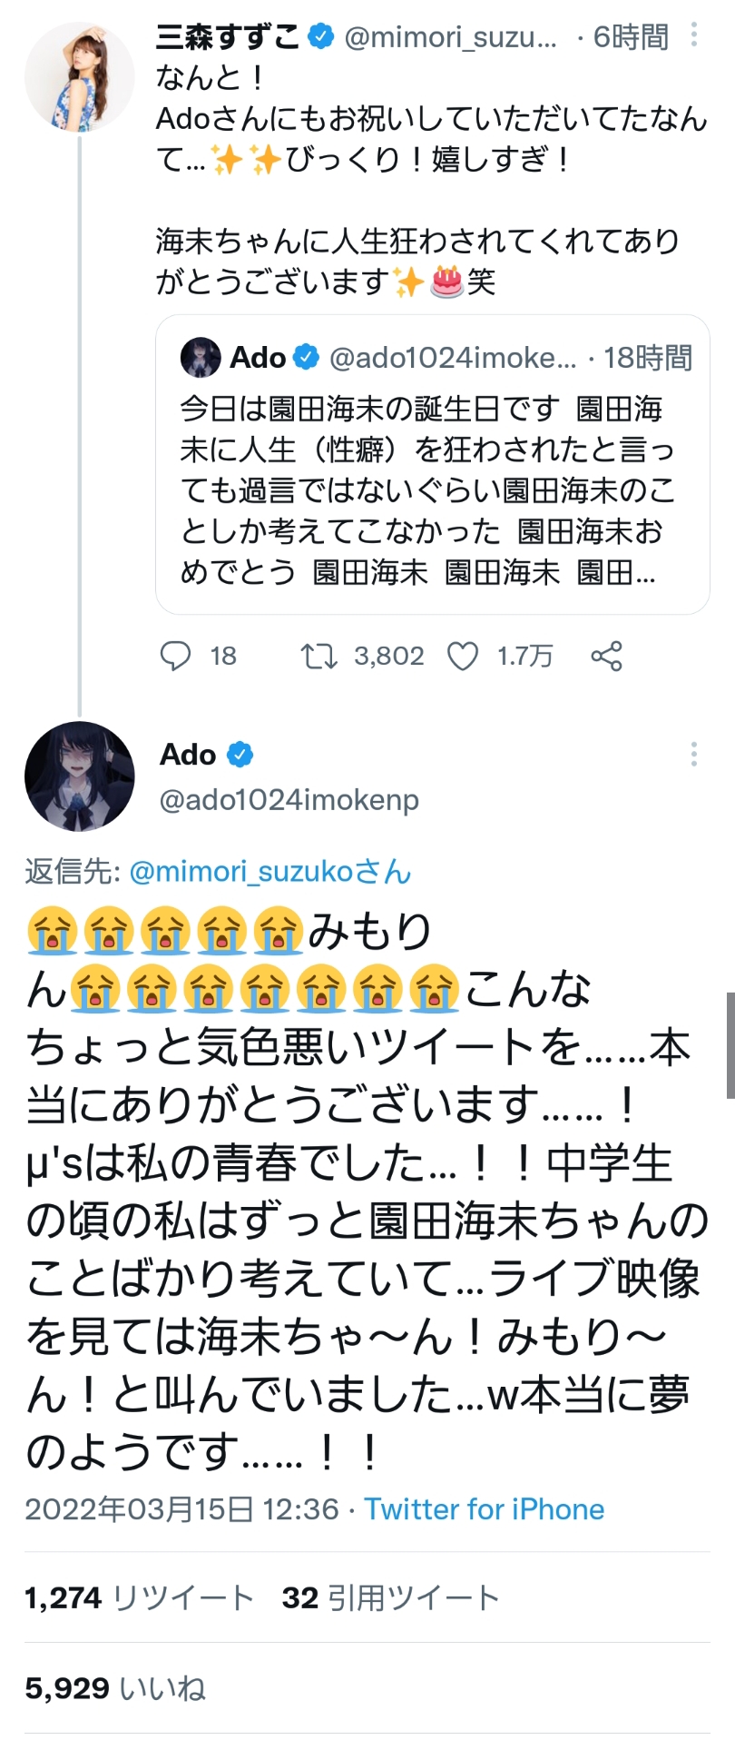Open the @ado1024imokenp handle under Ado's name
This screenshot has height=1740, width=735.
tap(289, 800)
